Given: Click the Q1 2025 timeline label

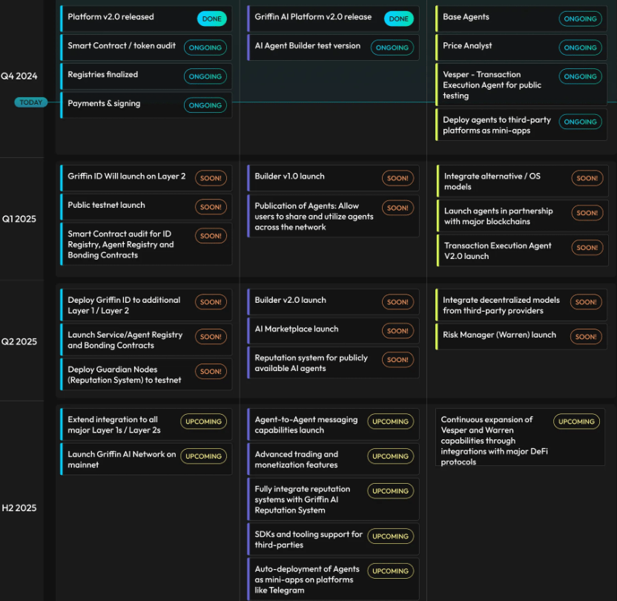Looking at the screenshot, I should (19, 219).
